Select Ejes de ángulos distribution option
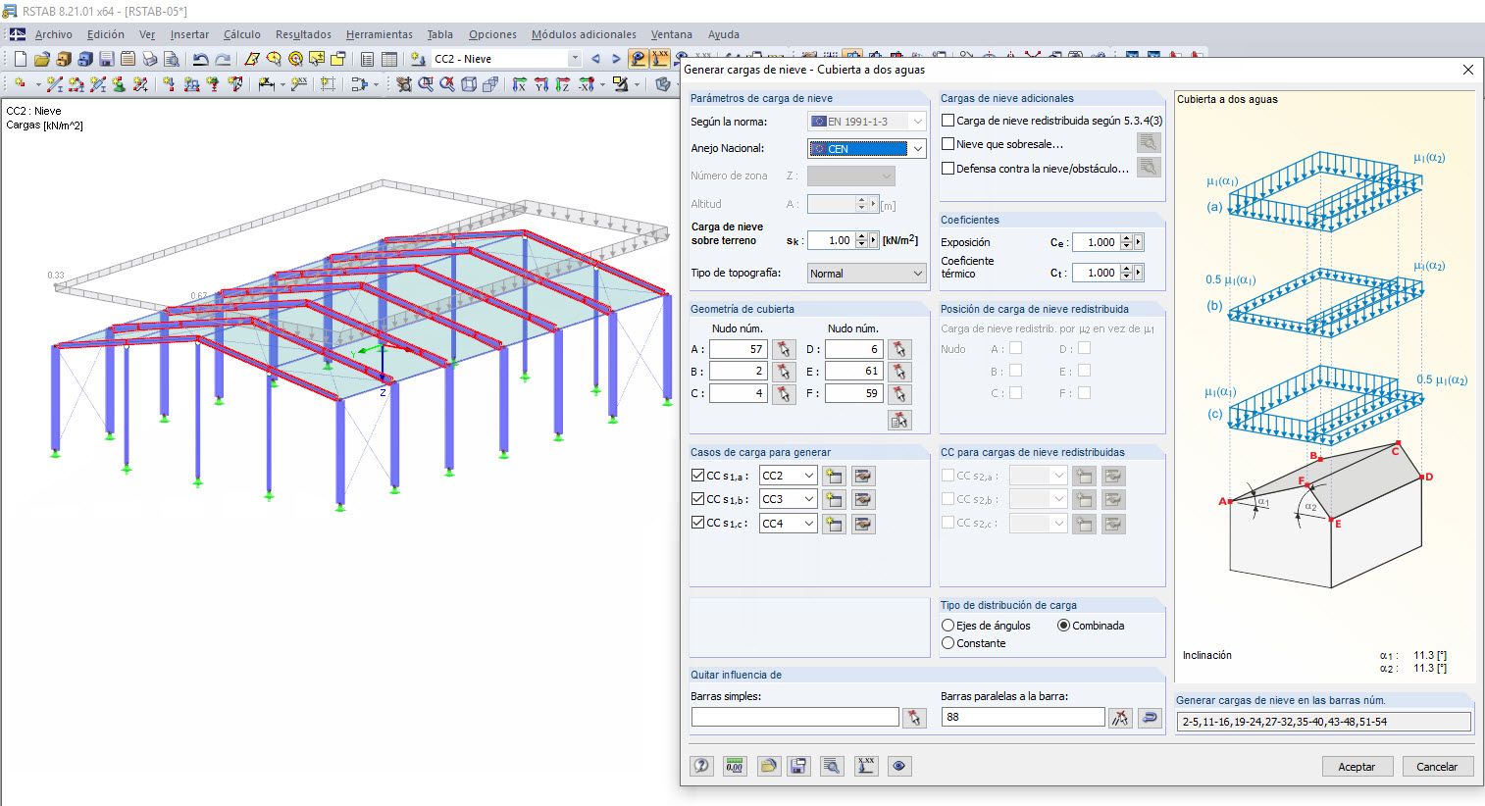Screen dimensions: 1485x806 948,626
